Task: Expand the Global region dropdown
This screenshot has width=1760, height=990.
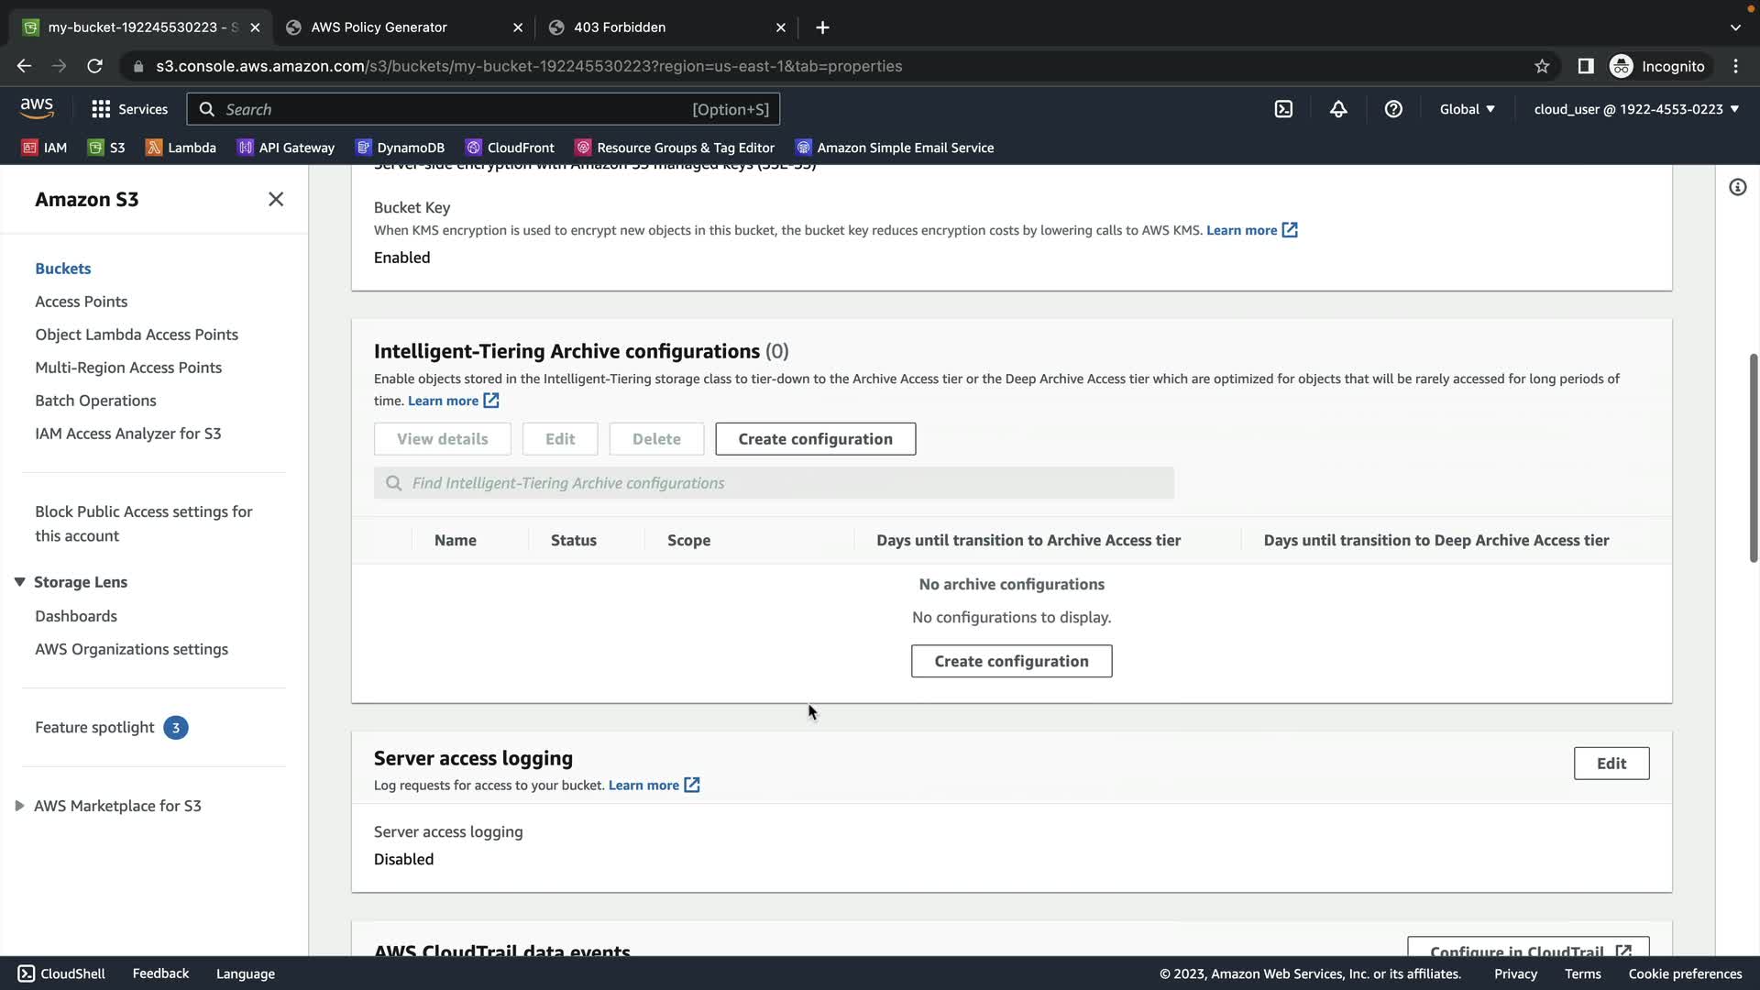Action: (1467, 109)
